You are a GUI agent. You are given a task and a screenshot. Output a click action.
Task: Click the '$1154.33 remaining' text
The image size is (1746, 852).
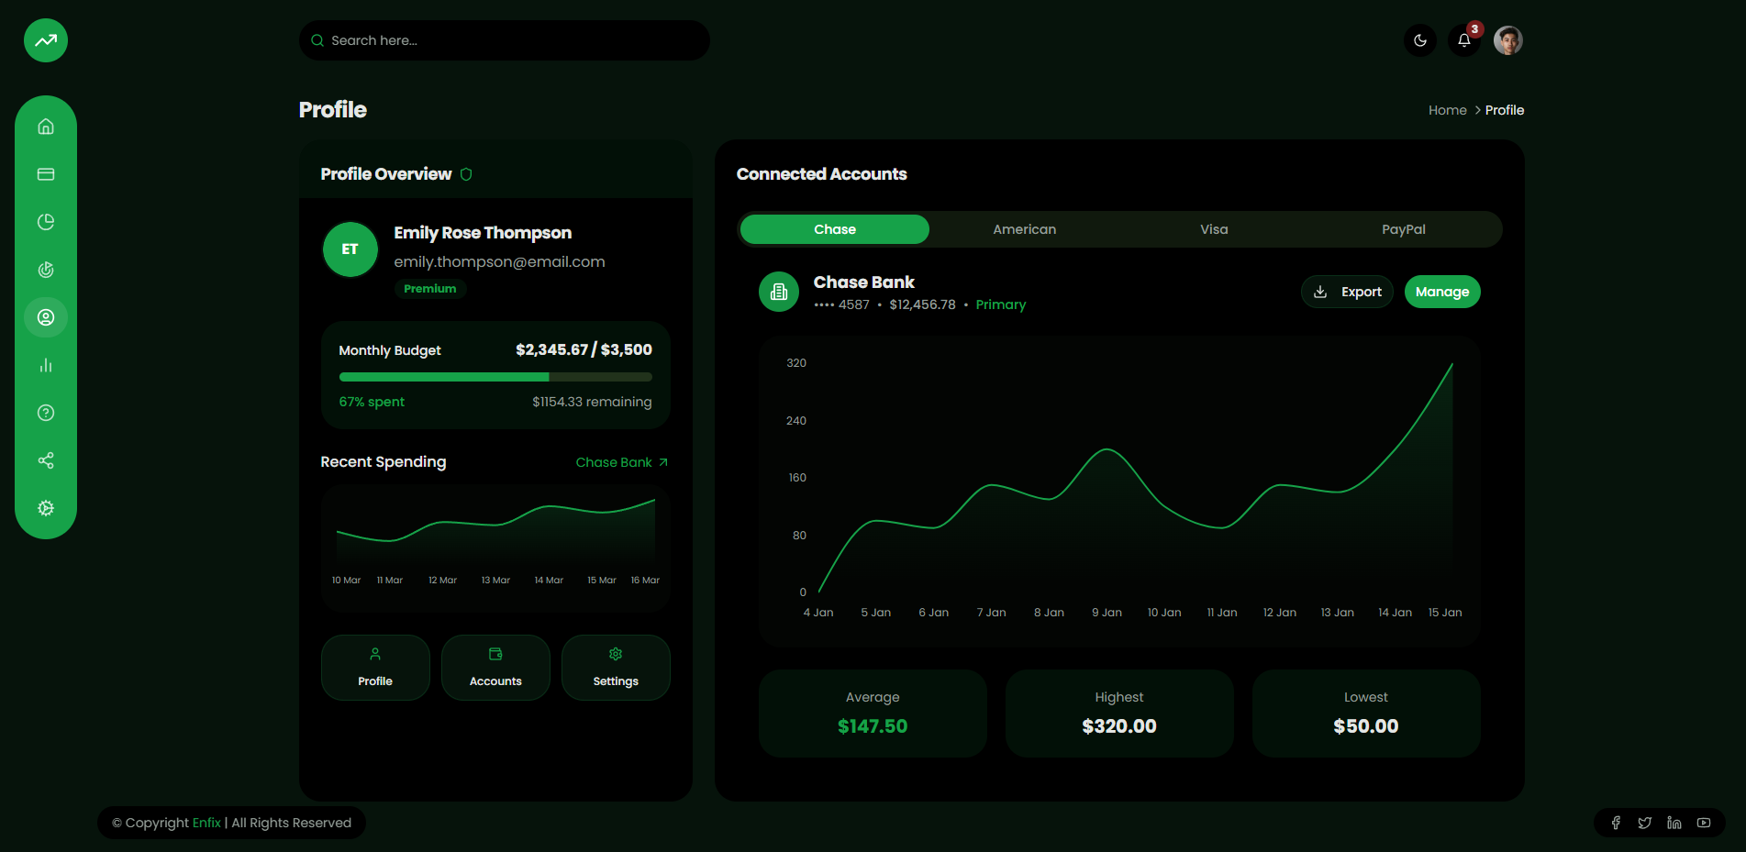point(592,402)
